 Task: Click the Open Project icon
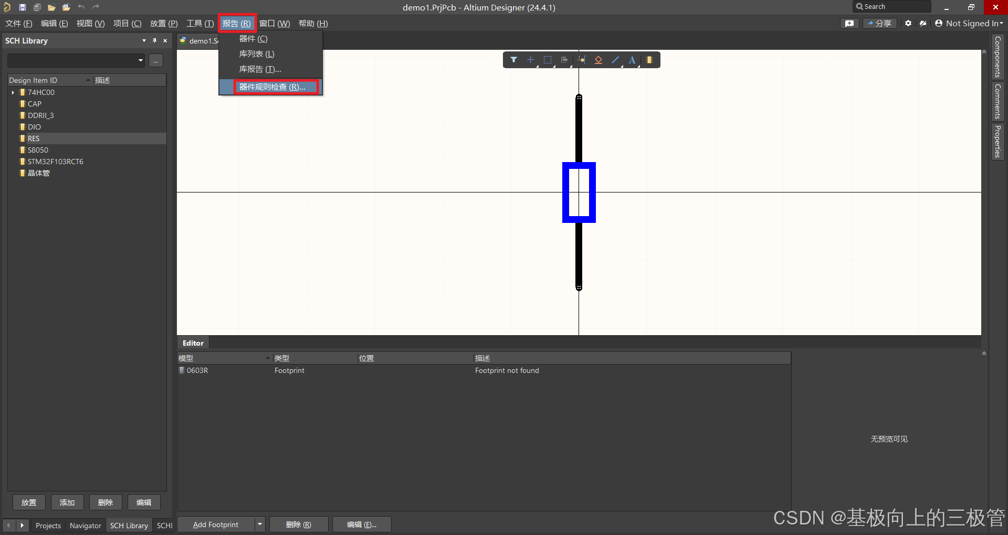tap(66, 7)
